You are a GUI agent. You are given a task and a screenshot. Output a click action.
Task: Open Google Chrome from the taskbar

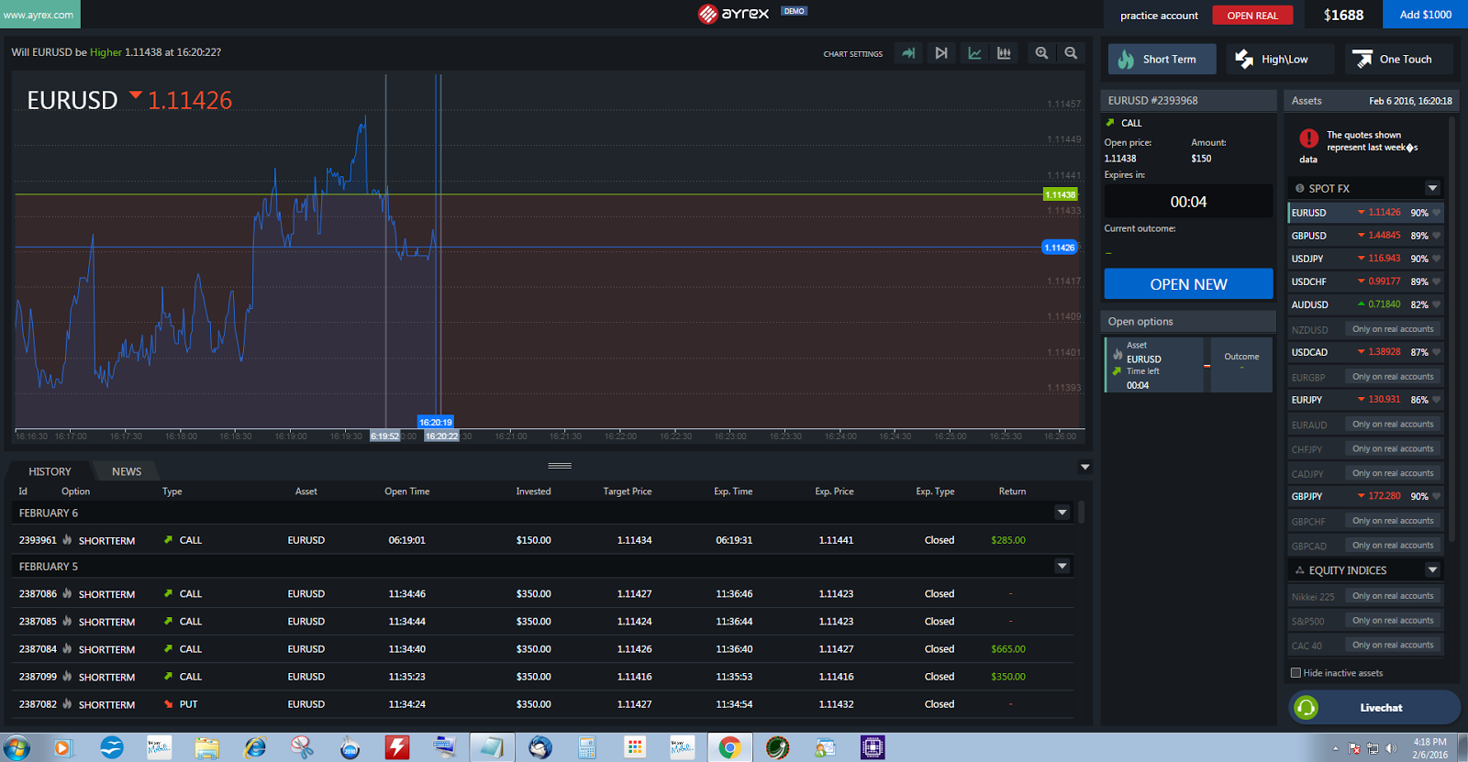pyautogui.click(x=729, y=747)
